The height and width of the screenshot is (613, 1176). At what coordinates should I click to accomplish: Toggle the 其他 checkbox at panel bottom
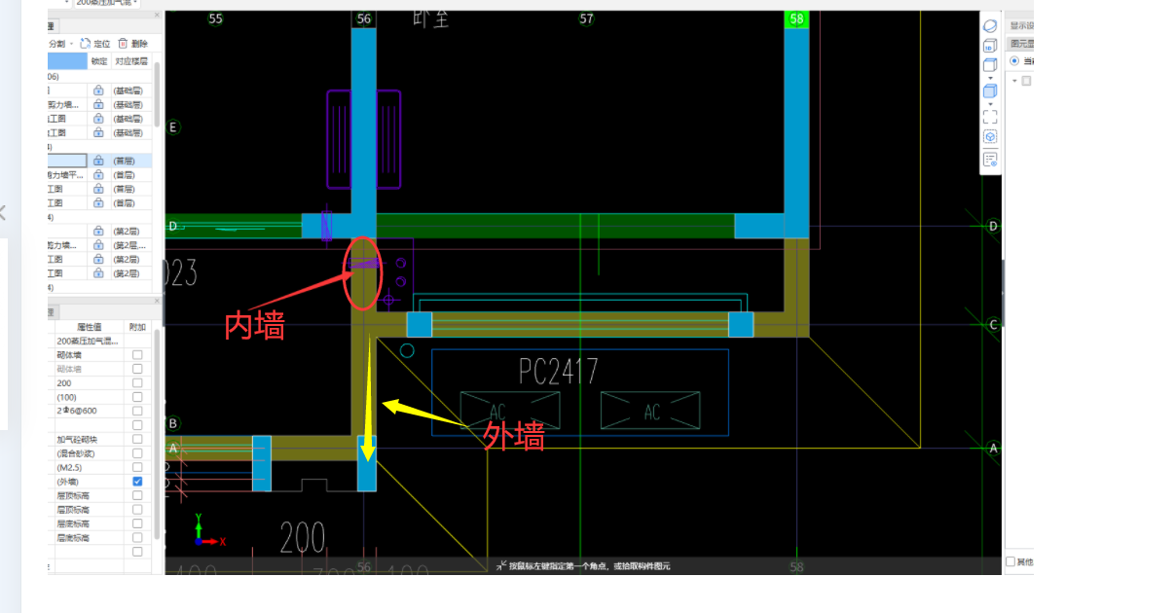1011,561
